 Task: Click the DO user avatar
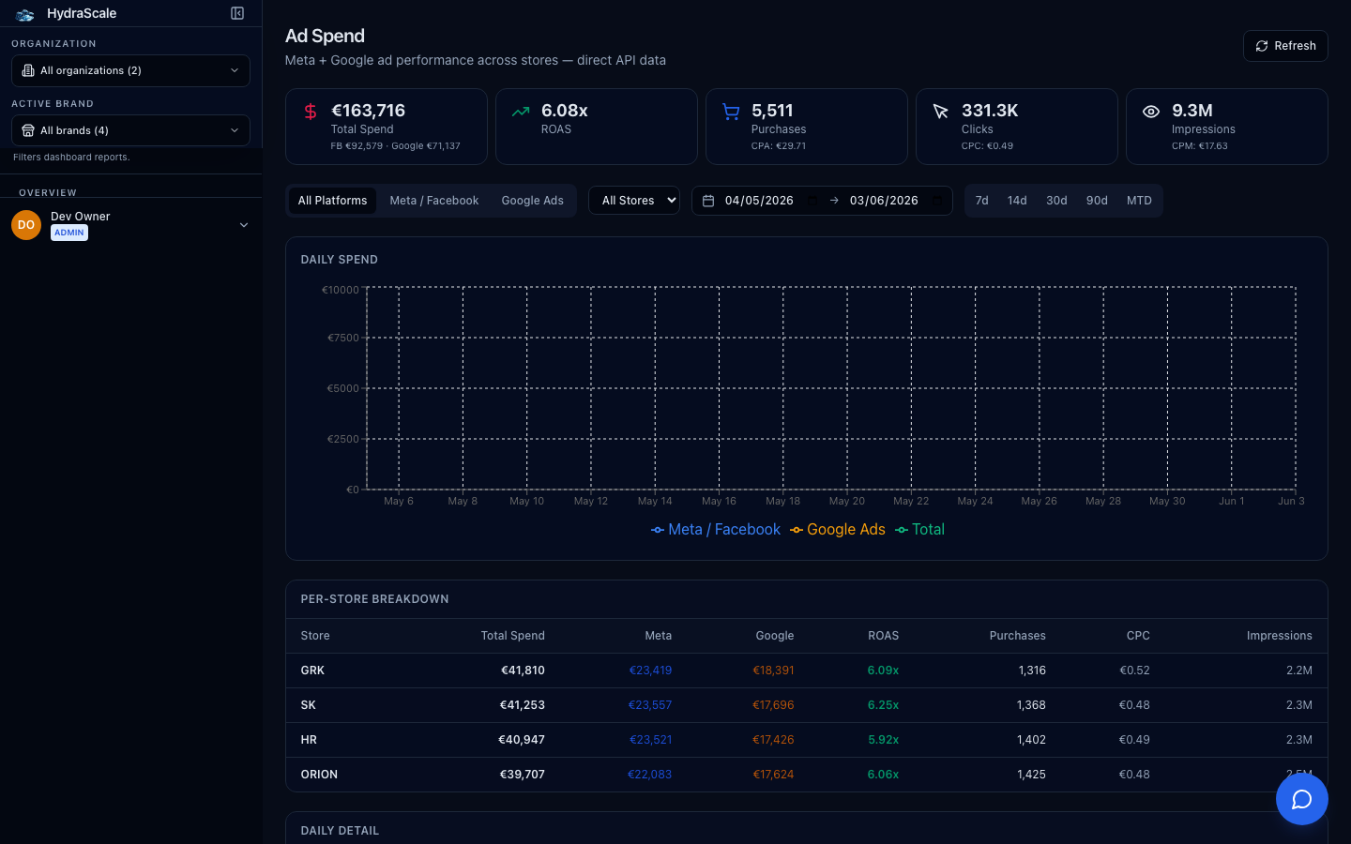26,225
